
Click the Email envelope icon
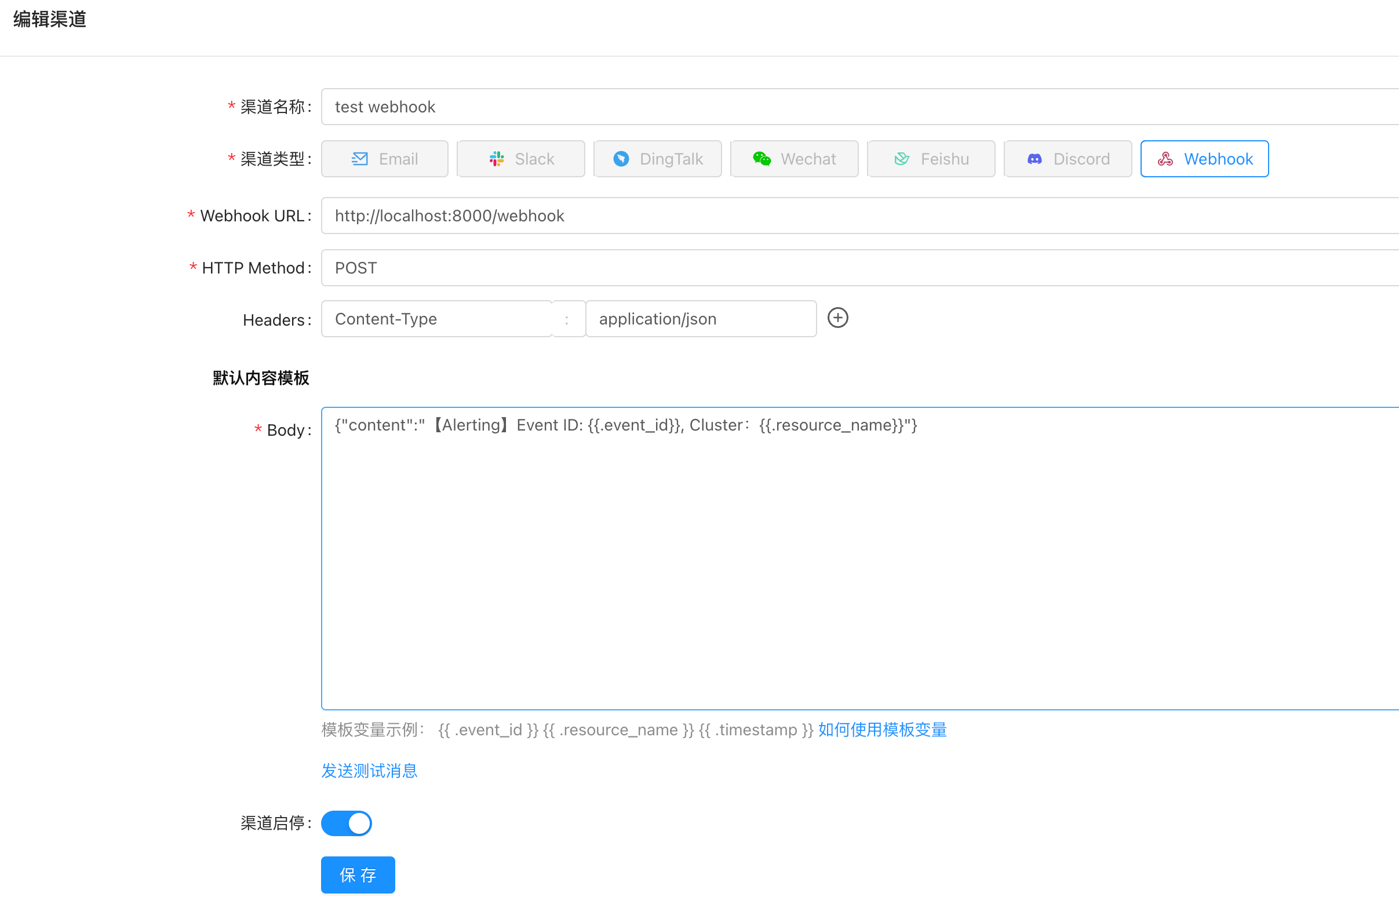[359, 159]
